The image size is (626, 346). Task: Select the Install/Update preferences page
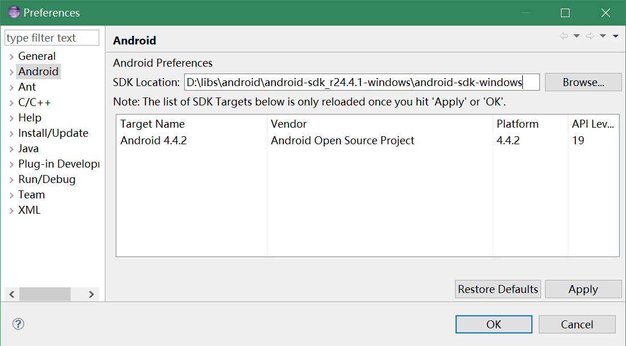[x=53, y=133]
